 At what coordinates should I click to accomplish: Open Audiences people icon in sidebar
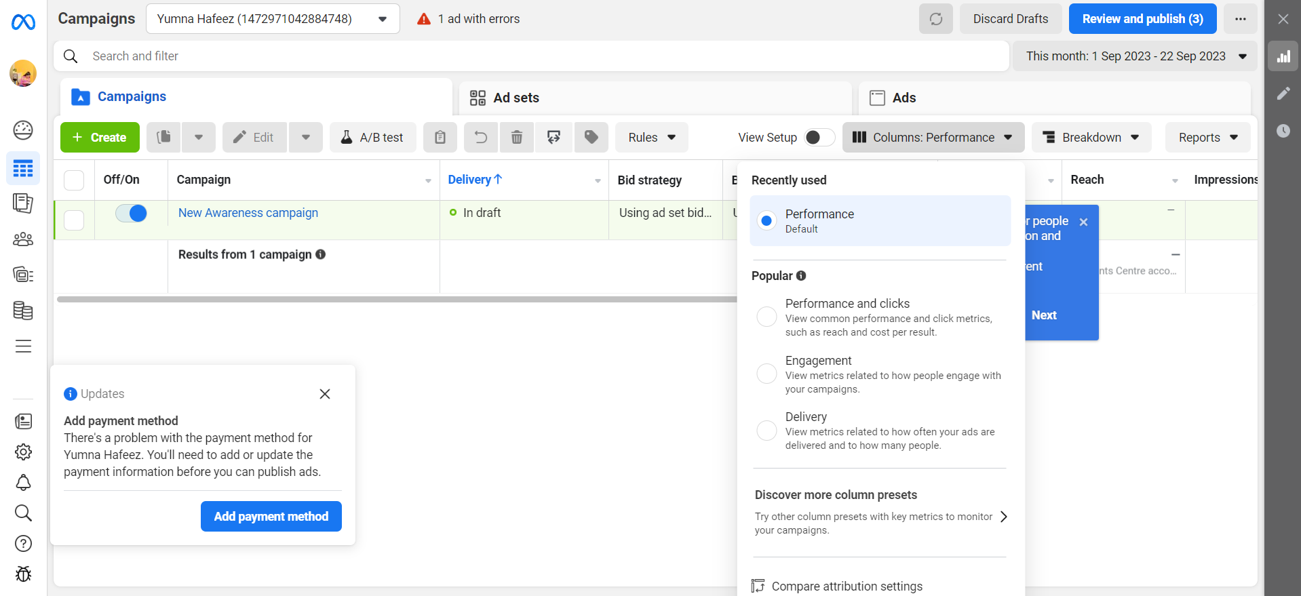click(x=23, y=239)
